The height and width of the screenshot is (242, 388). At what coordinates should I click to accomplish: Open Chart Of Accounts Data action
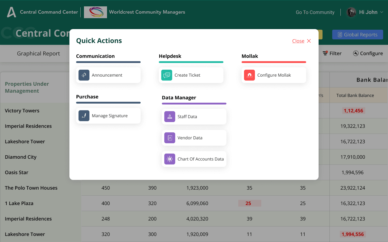pyautogui.click(x=194, y=159)
